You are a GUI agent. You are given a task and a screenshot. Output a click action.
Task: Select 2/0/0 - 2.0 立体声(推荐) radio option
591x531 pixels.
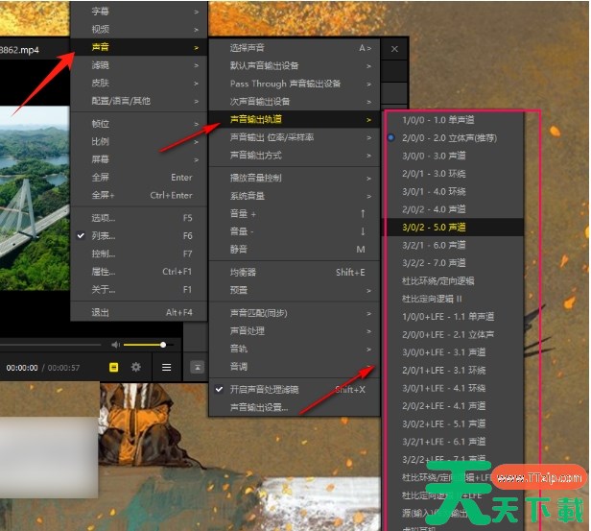[454, 138]
